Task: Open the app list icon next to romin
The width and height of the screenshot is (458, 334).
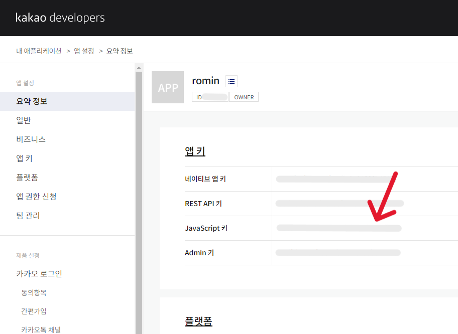Action: [232, 81]
